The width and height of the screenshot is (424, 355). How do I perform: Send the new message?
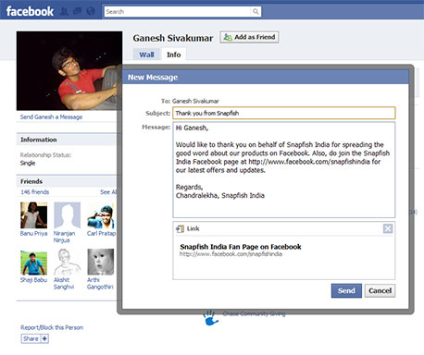(x=346, y=290)
